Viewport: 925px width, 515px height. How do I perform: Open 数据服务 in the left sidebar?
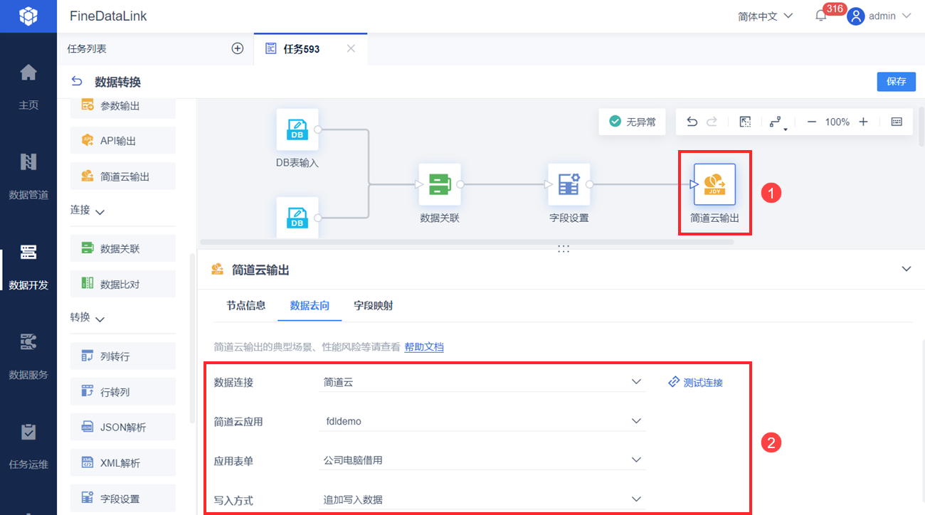click(28, 356)
